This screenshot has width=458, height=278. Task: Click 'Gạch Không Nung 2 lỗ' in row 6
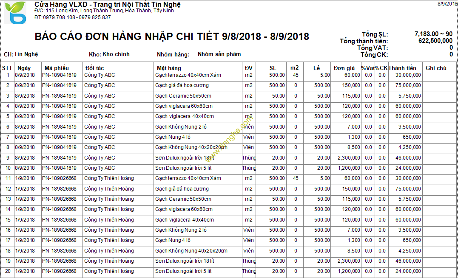coord(181,127)
